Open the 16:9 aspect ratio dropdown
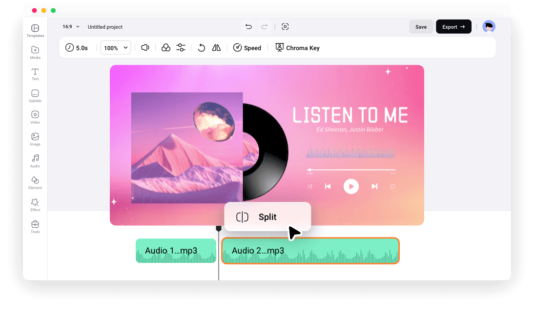This screenshot has height=309, width=534. click(71, 26)
